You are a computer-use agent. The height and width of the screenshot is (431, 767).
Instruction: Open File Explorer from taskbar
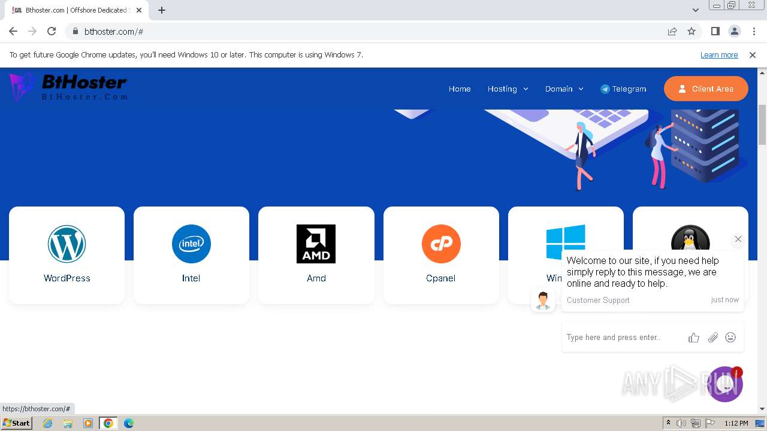pos(68,423)
